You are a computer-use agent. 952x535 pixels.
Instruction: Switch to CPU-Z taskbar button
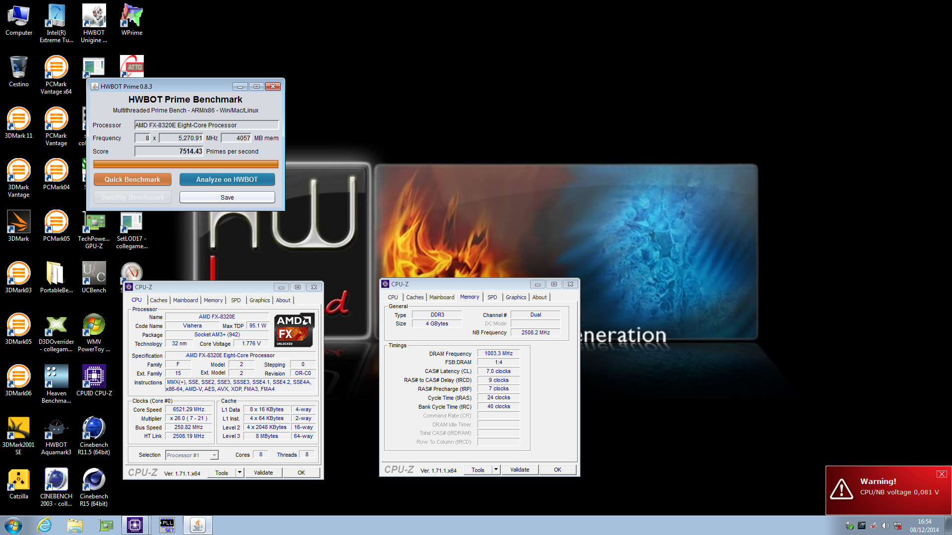[135, 525]
